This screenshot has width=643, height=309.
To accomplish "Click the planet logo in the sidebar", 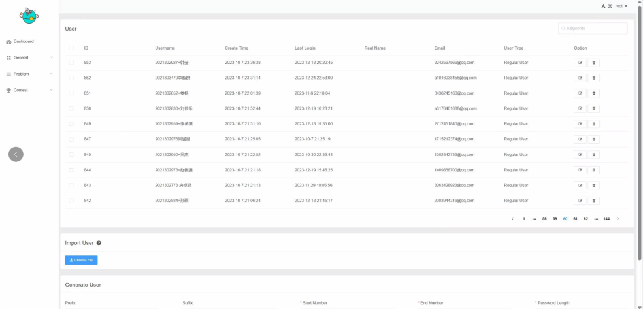I will (29, 15).
